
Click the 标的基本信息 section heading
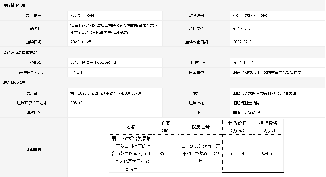14,5
